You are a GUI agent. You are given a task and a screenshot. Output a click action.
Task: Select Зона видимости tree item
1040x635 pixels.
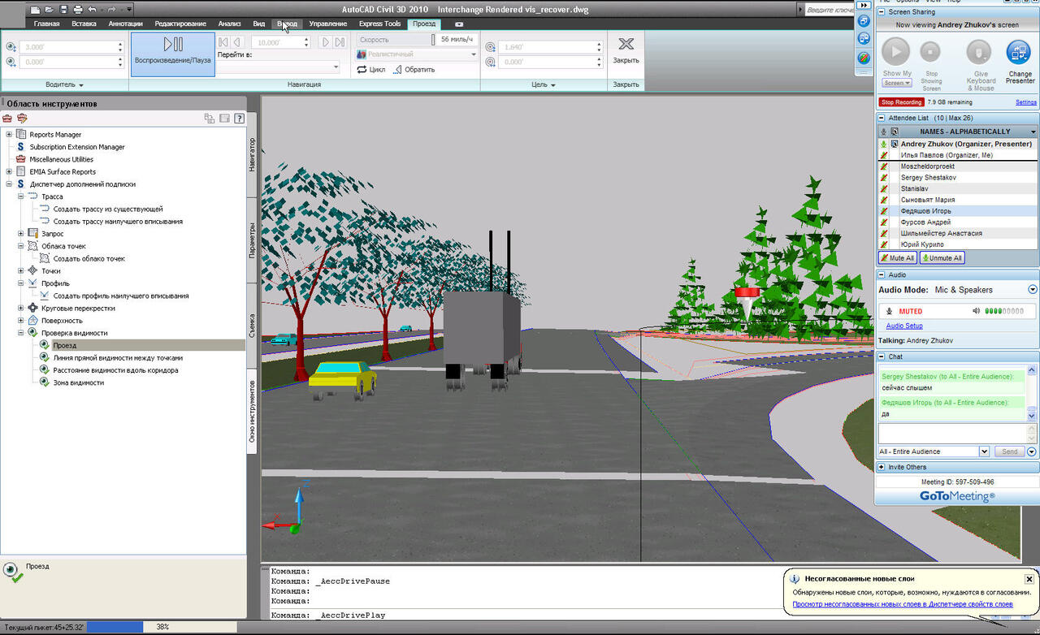[x=79, y=382]
